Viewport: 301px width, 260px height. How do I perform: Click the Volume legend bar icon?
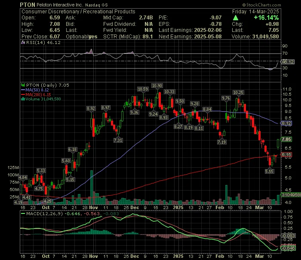[23, 99]
